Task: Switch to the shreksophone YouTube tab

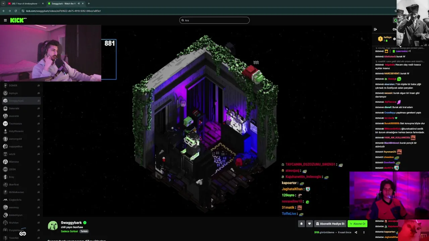Action: coord(25,3)
